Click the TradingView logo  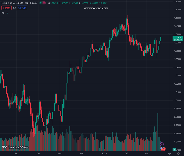pyautogui.click(x=15, y=147)
